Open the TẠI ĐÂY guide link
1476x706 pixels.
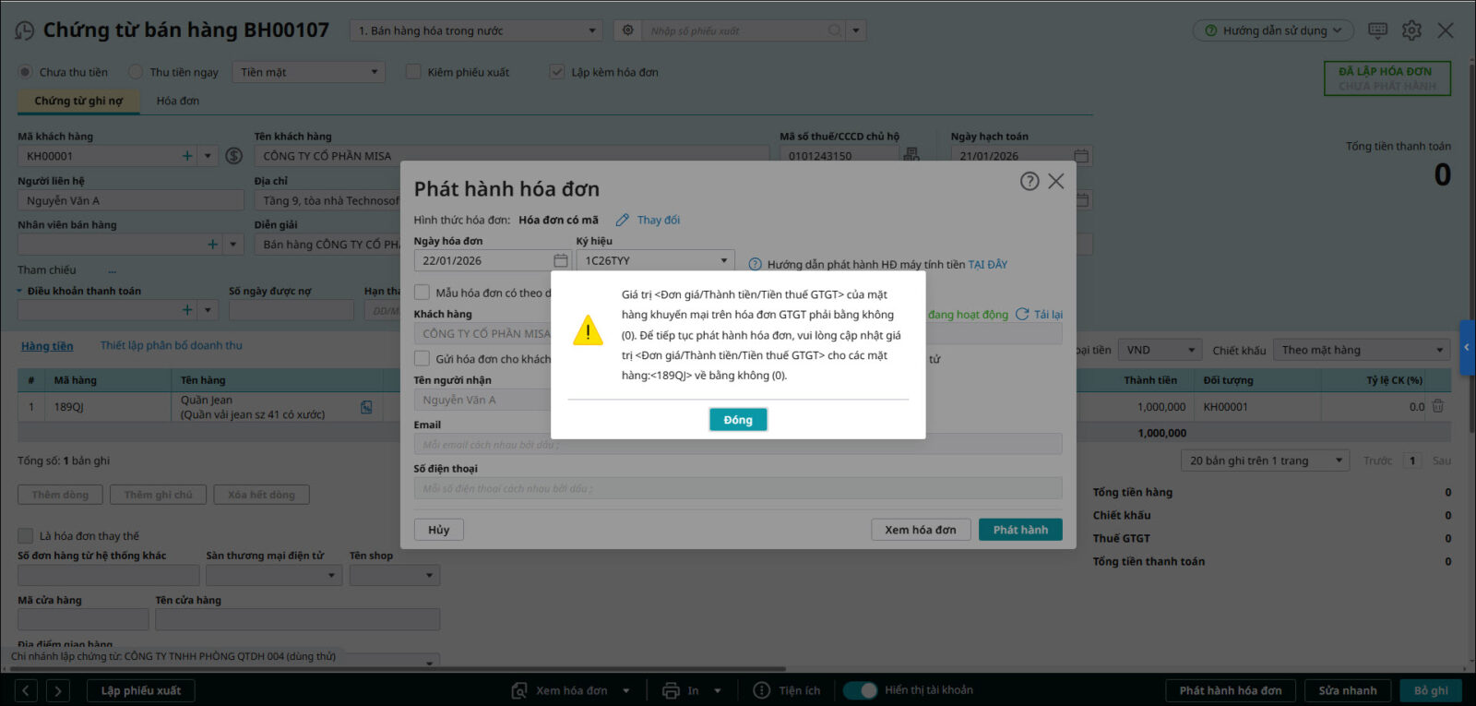pyautogui.click(x=988, y=265)
